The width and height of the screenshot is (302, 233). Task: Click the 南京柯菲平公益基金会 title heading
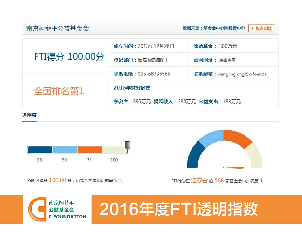click(x=57, y=28)
